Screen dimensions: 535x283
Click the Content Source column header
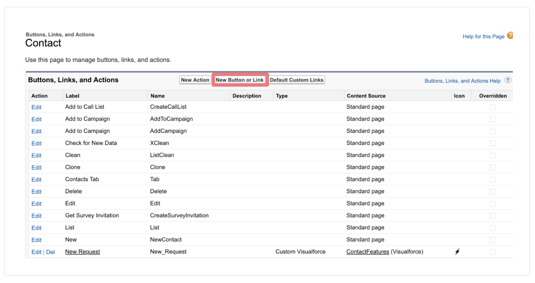[x=366, y=96]
